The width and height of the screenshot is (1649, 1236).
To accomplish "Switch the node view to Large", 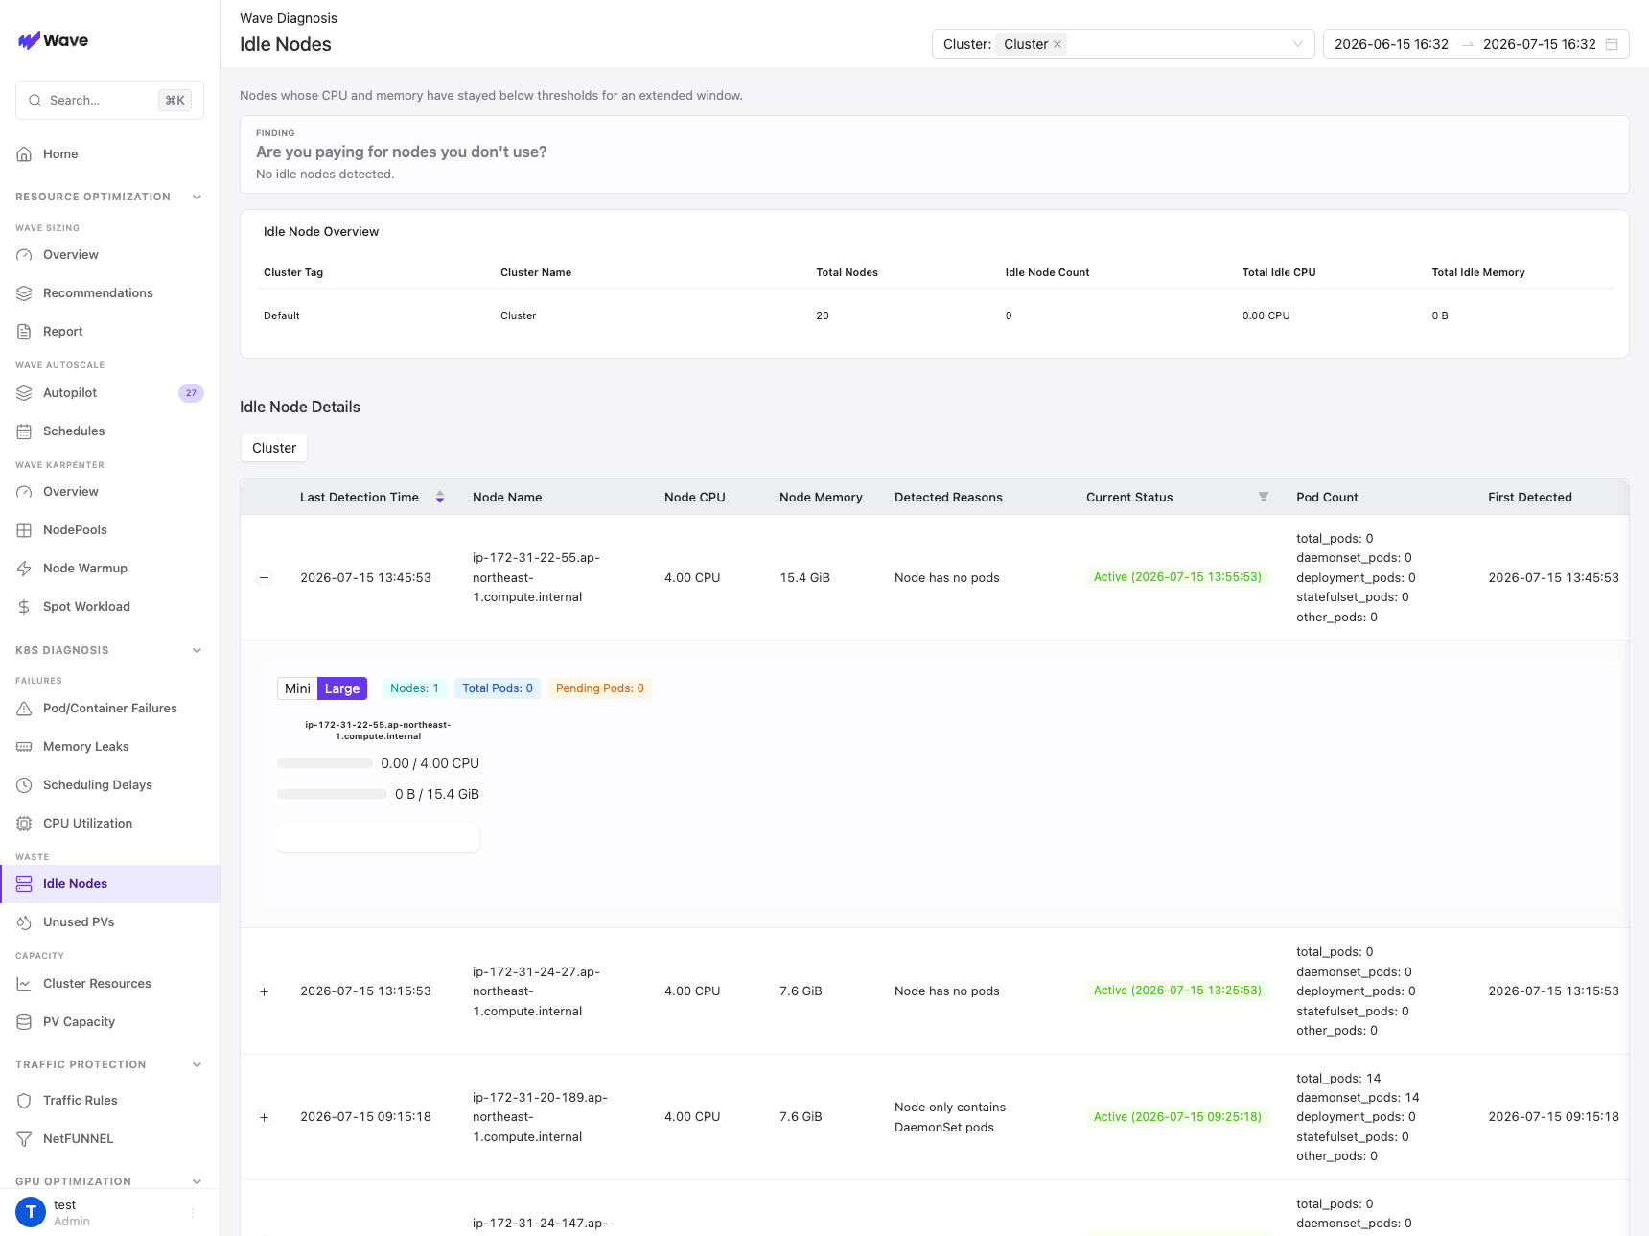I will 342,688.
